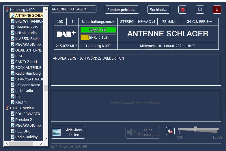Open settings with the gear icon
This screenshot has width=226, height=151.
coord(200,10)
